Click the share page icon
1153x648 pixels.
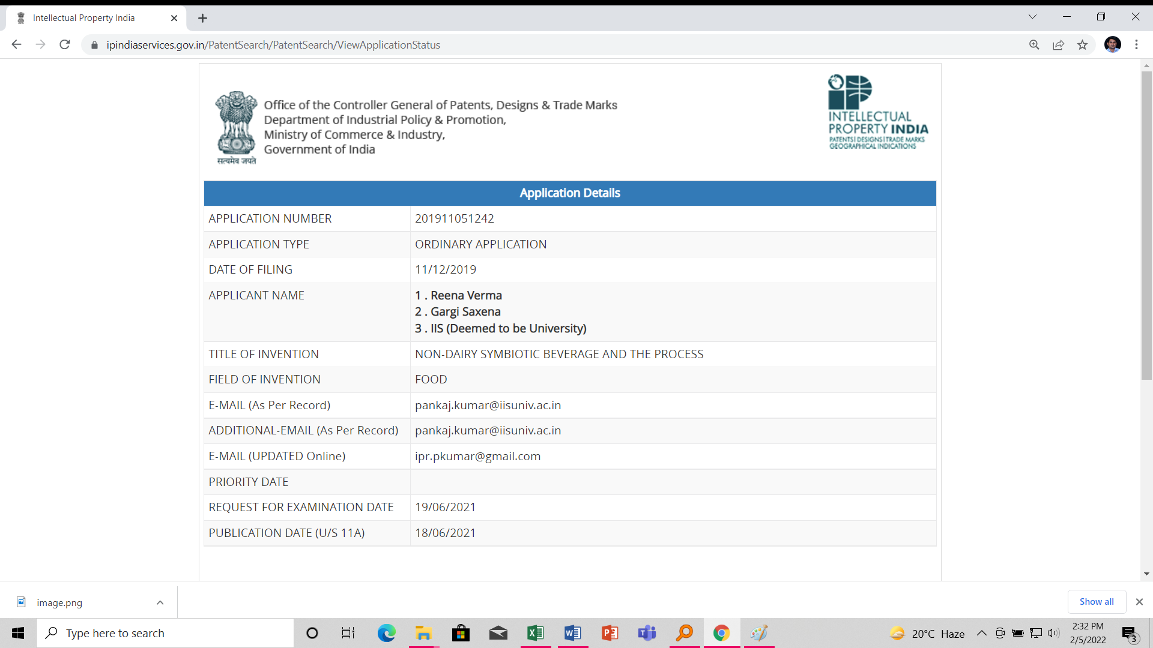tap(1058, 44)
